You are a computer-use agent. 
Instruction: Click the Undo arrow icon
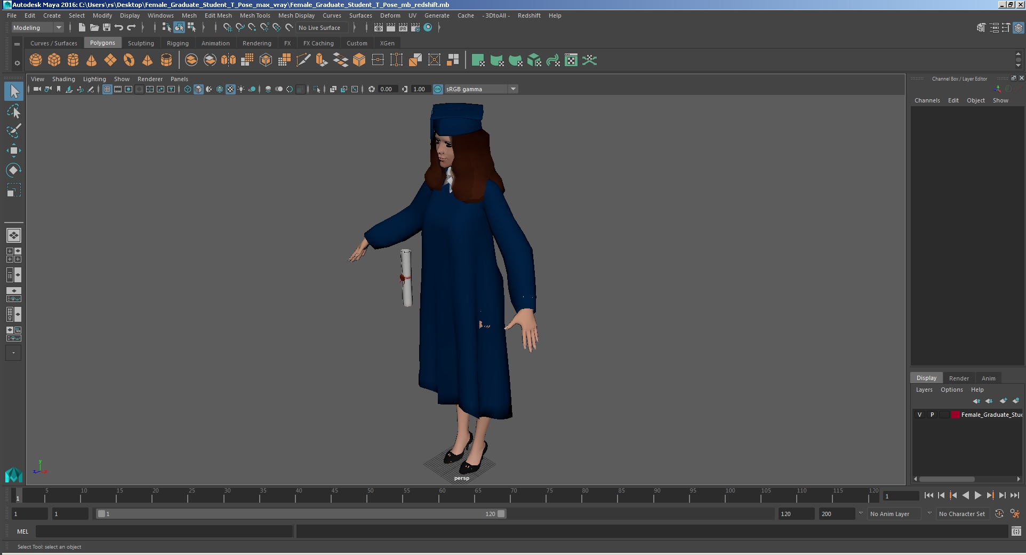click(x=118, y=28)
